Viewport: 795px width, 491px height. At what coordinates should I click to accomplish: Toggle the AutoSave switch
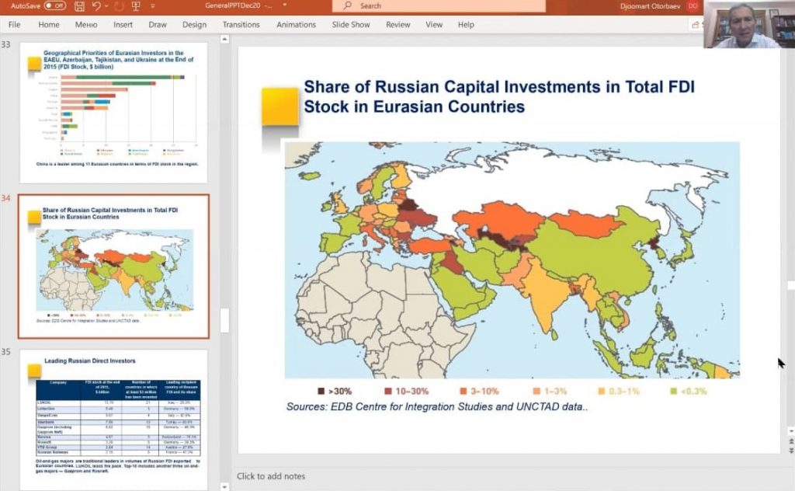click(54, 6)
